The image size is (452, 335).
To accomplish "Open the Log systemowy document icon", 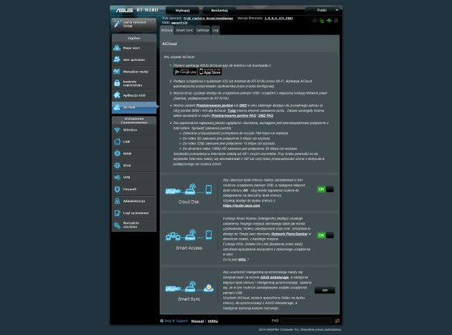I will [x=117, y=213].
